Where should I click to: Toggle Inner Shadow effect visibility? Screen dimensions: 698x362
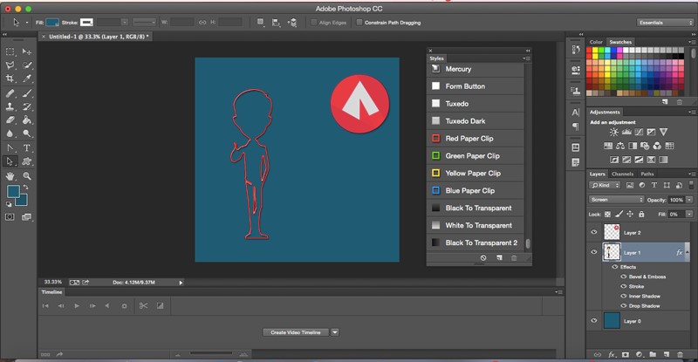point(624,296)
